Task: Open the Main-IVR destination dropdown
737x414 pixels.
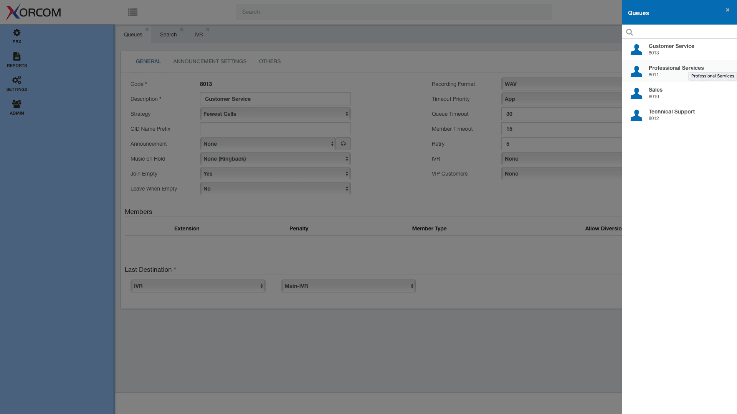Action: pyautogui.click(x=349, y=286)
